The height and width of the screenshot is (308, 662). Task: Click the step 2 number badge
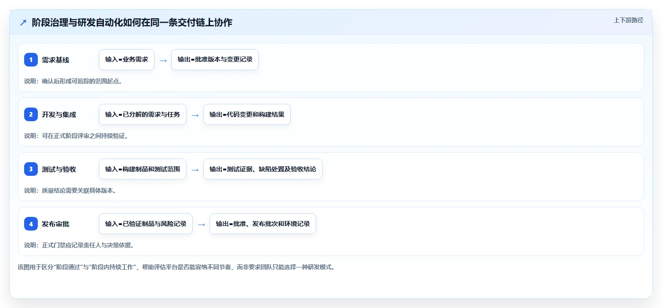coord(31,114)
